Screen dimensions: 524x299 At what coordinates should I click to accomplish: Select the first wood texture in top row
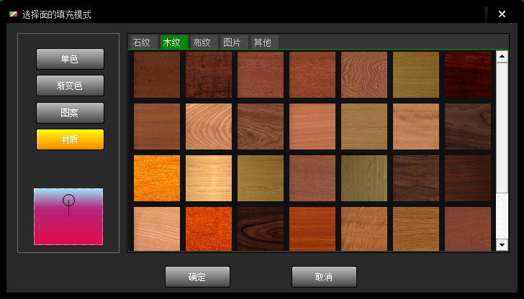(x=157, y=75)
